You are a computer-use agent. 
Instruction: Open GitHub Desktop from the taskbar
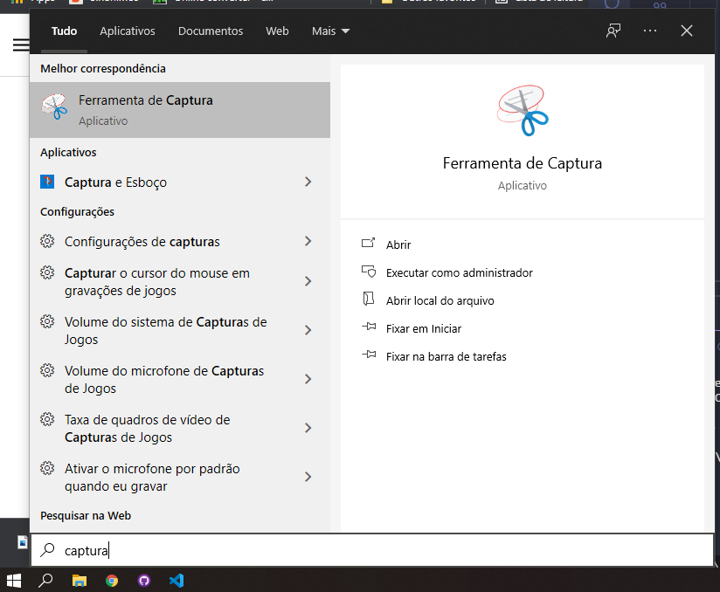[144, 581]
